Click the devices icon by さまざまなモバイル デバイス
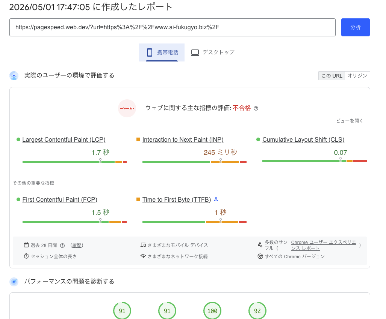 tap(143, 245)
